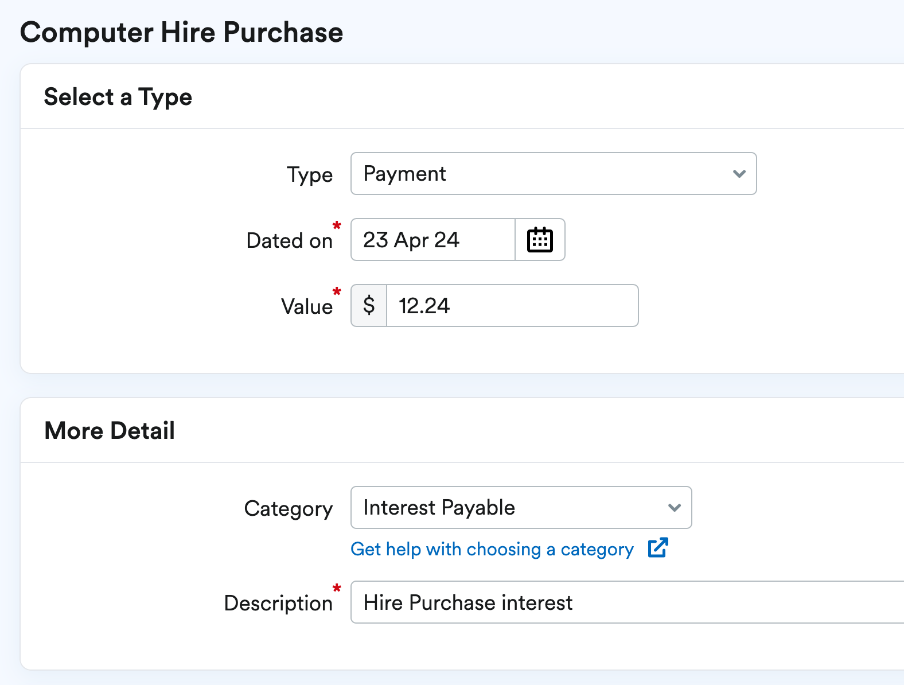Click the Dated on field label
Screen dimensions: 904x685
(x=289, y=241)
